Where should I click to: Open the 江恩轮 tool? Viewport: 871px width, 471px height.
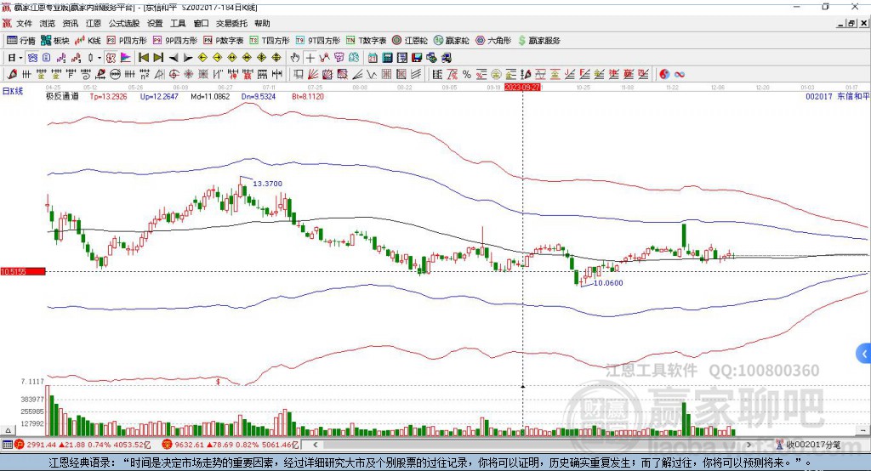tap(410, 41)
